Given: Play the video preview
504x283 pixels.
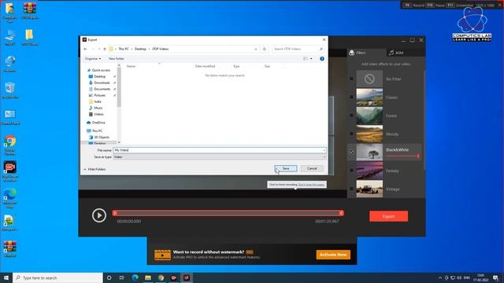Looking at the screenshot, I should (99, 215).
